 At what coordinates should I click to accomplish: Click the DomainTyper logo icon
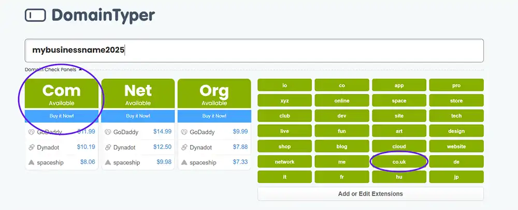(36, 15)
